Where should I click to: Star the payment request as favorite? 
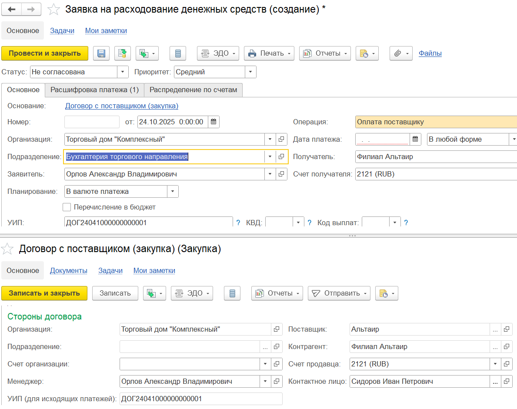pos(54,10)
